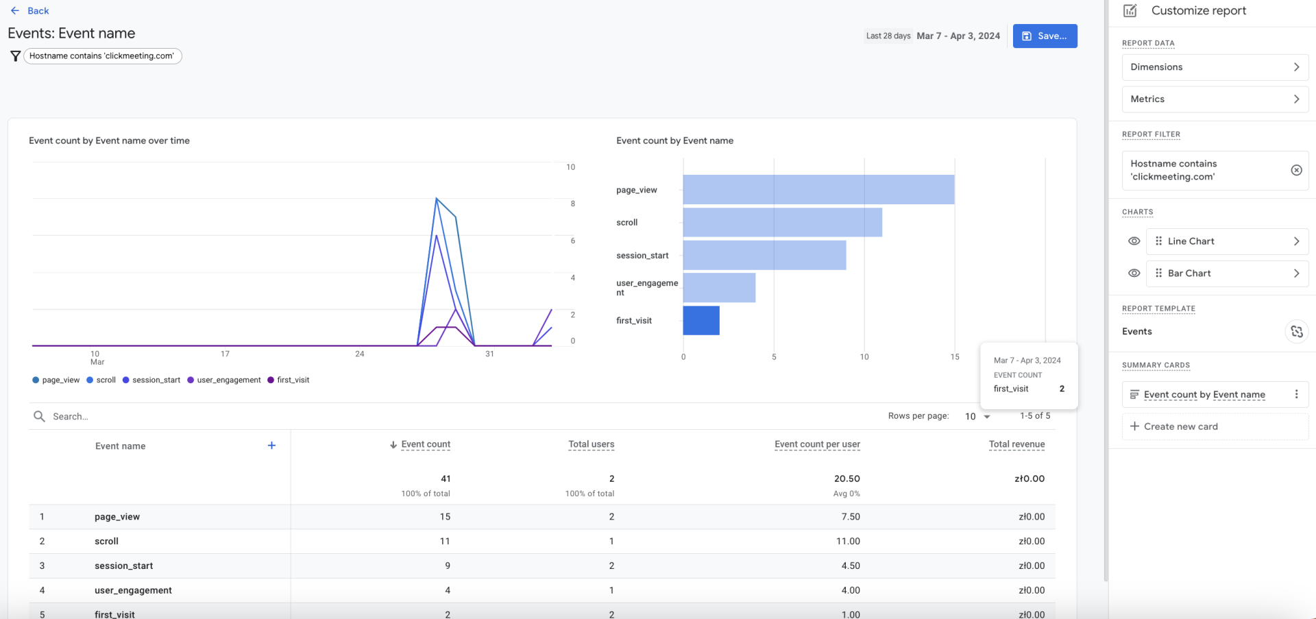Remove the Hostname contains filter with the x icon

tap(1297, 170)
